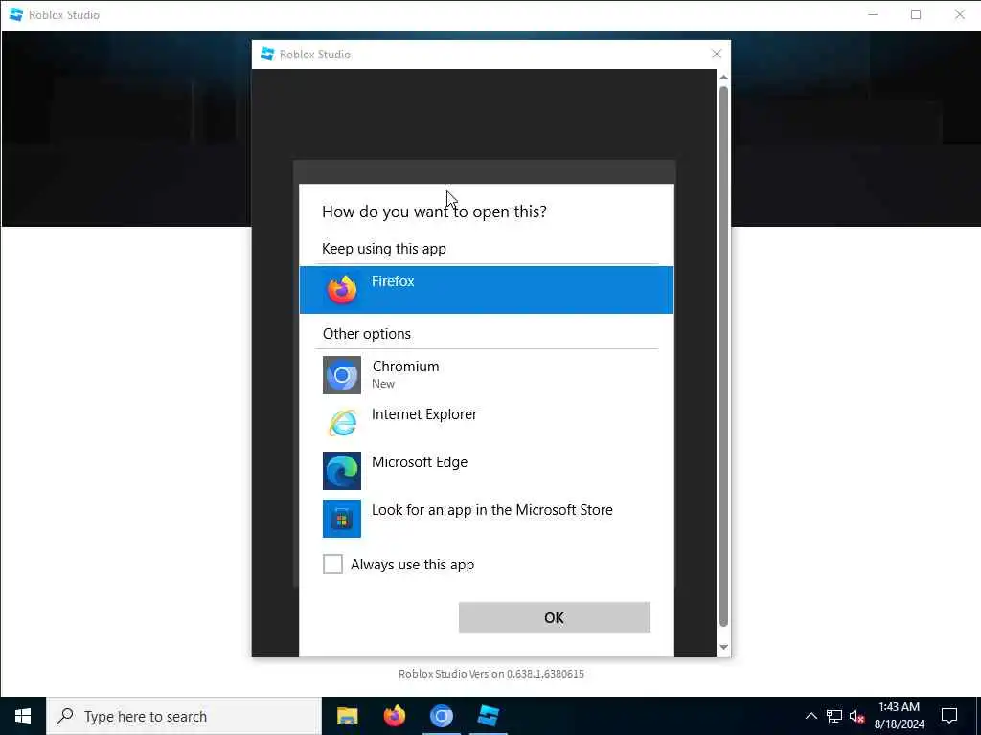
Task: Choose Look for an app in the Microsoft Store
Action: (486, 519)
